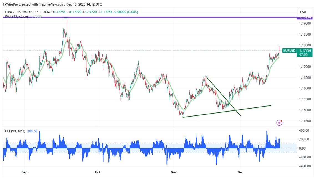Click the Sep label on time axis
314x179 pixels.
point(24,172)
